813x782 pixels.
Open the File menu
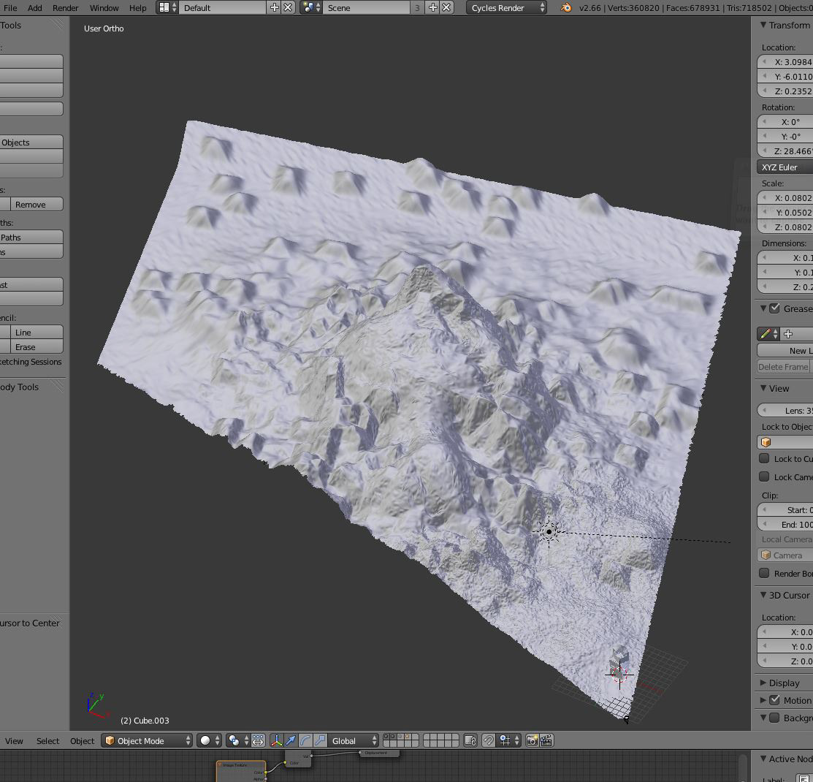click(10, 8)
